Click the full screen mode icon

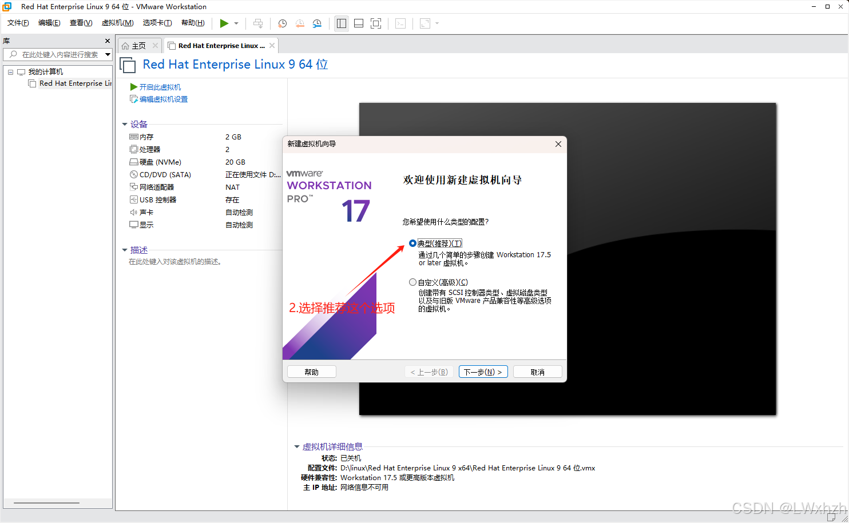(x=376, y=23)
